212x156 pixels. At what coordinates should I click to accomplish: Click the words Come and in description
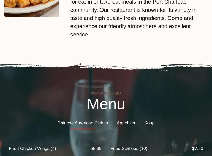(x=180, y=18)
